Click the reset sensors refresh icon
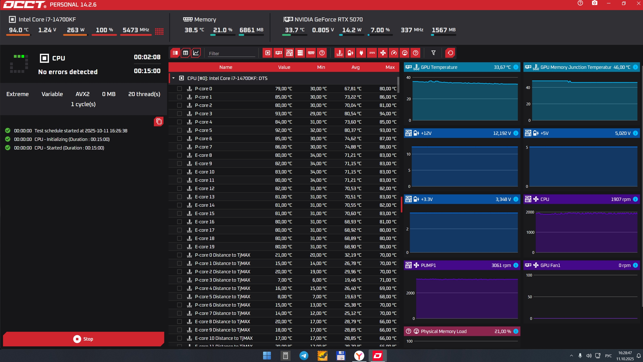The height and width of the screenshot is (362, 643). coord(450,53)
